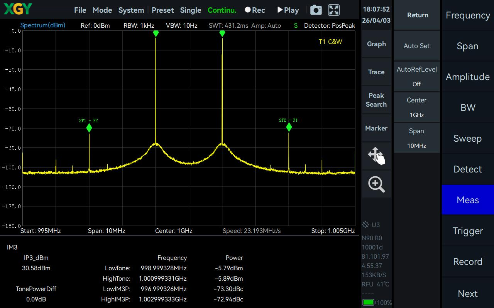This screenshot has height=308, width=494.
Task: Open the Center 1GHz frequency setting
Action: 417,107
